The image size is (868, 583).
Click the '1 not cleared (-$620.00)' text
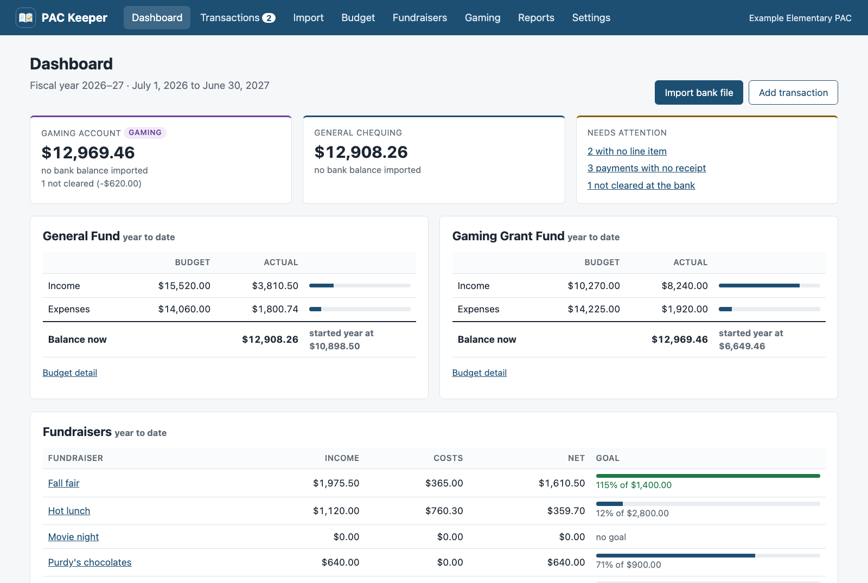91,183
